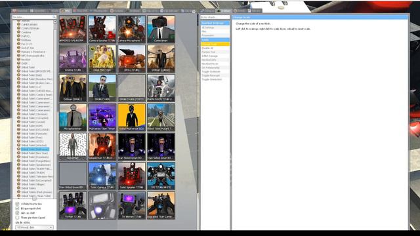Select the NextBot Info tool
Image resolution: width=420 pixels, height=236 pixels.
pos(215,60)
